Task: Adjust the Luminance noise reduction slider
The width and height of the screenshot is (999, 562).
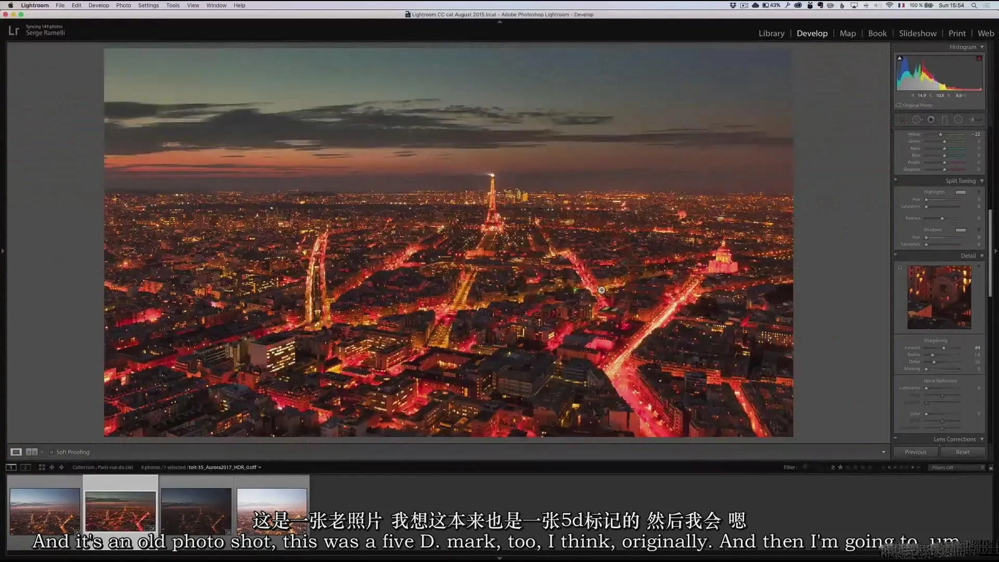Action: [x=926, y=388]
